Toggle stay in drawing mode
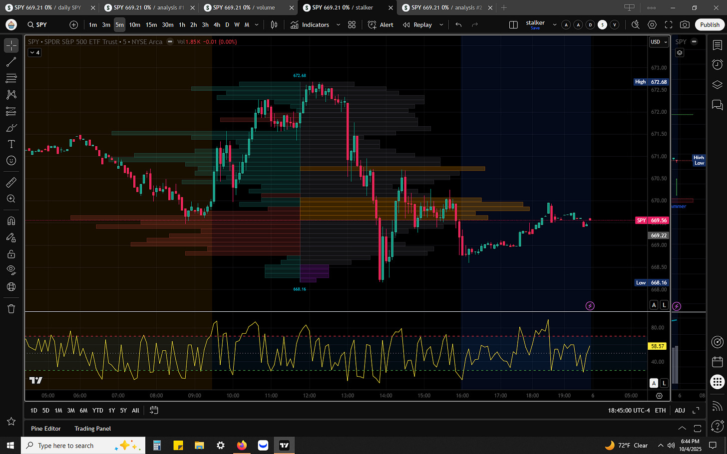This screenshot has width=727, height=454. pyautogui.click(x=11, y=237)
